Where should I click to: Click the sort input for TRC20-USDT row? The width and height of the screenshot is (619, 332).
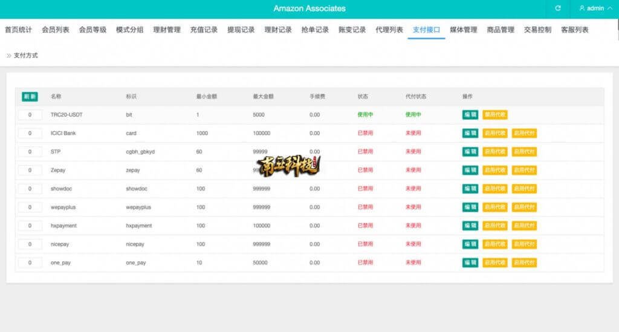tap(30, 115)
